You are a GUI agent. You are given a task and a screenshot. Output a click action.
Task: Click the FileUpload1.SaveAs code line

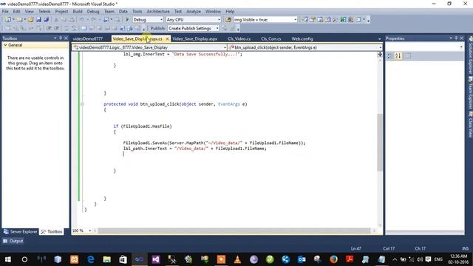click(214, 143)
